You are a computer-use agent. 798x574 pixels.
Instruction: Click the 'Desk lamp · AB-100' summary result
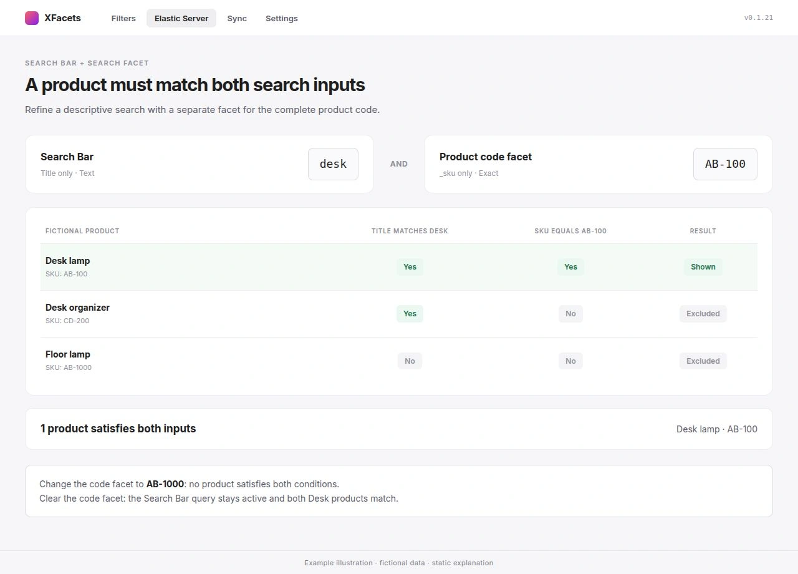pyautogui.click(x=717, y=429)
